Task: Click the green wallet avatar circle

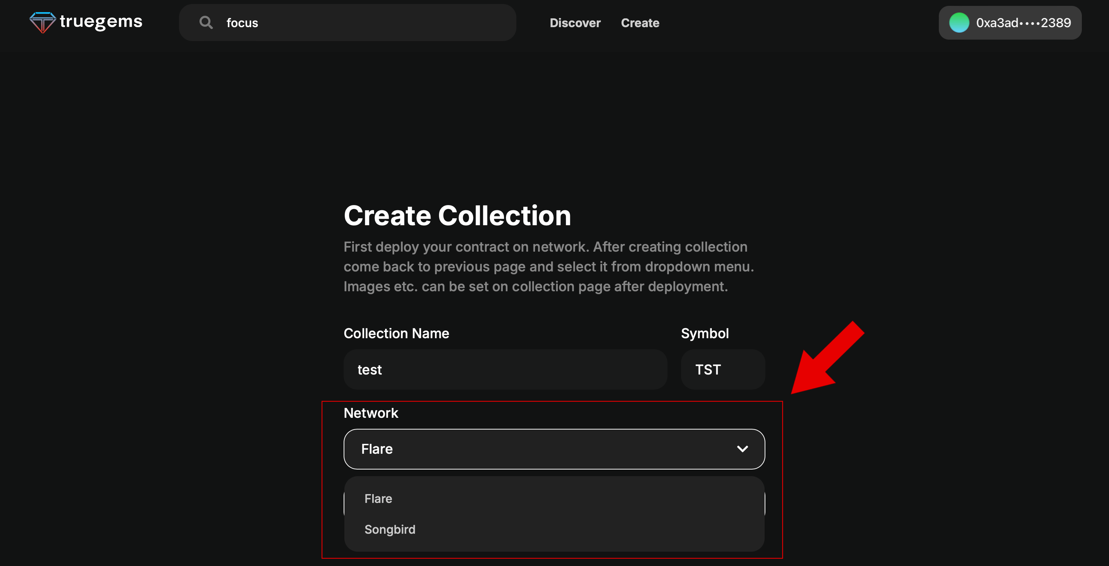Action: [x=959, y=23]
